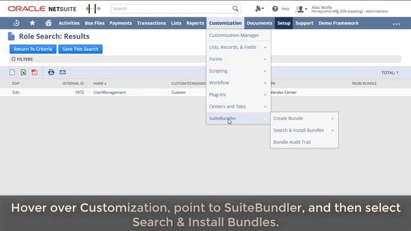The image size is (411, 231).
Task: Open the Activities menu
Action: click(x=69, y=23)
